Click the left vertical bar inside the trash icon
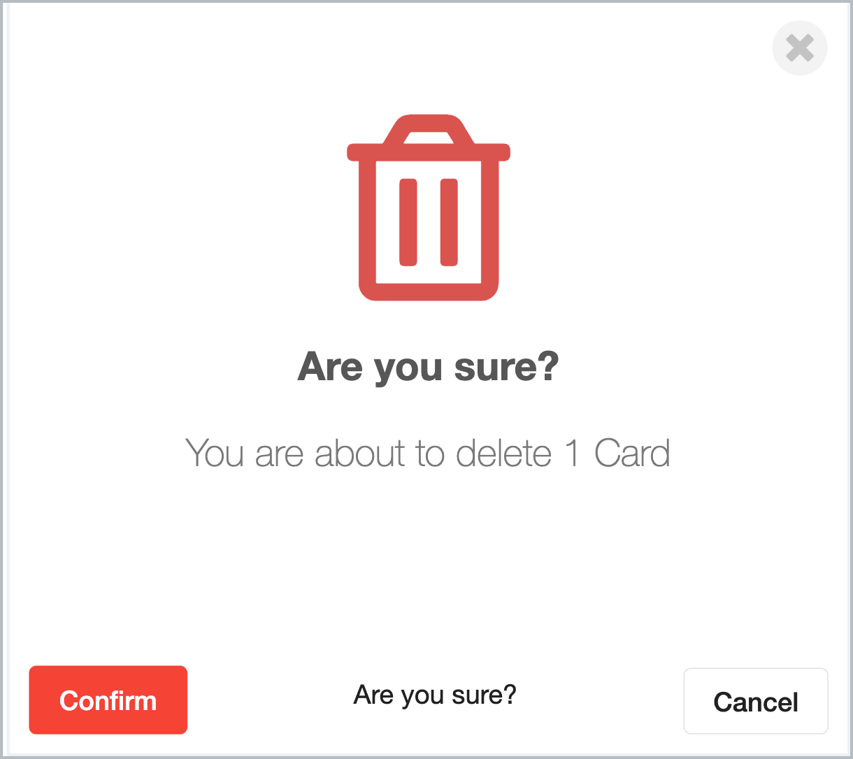The height and width of the screenshot is (759, 853). (x=408, y=222)
